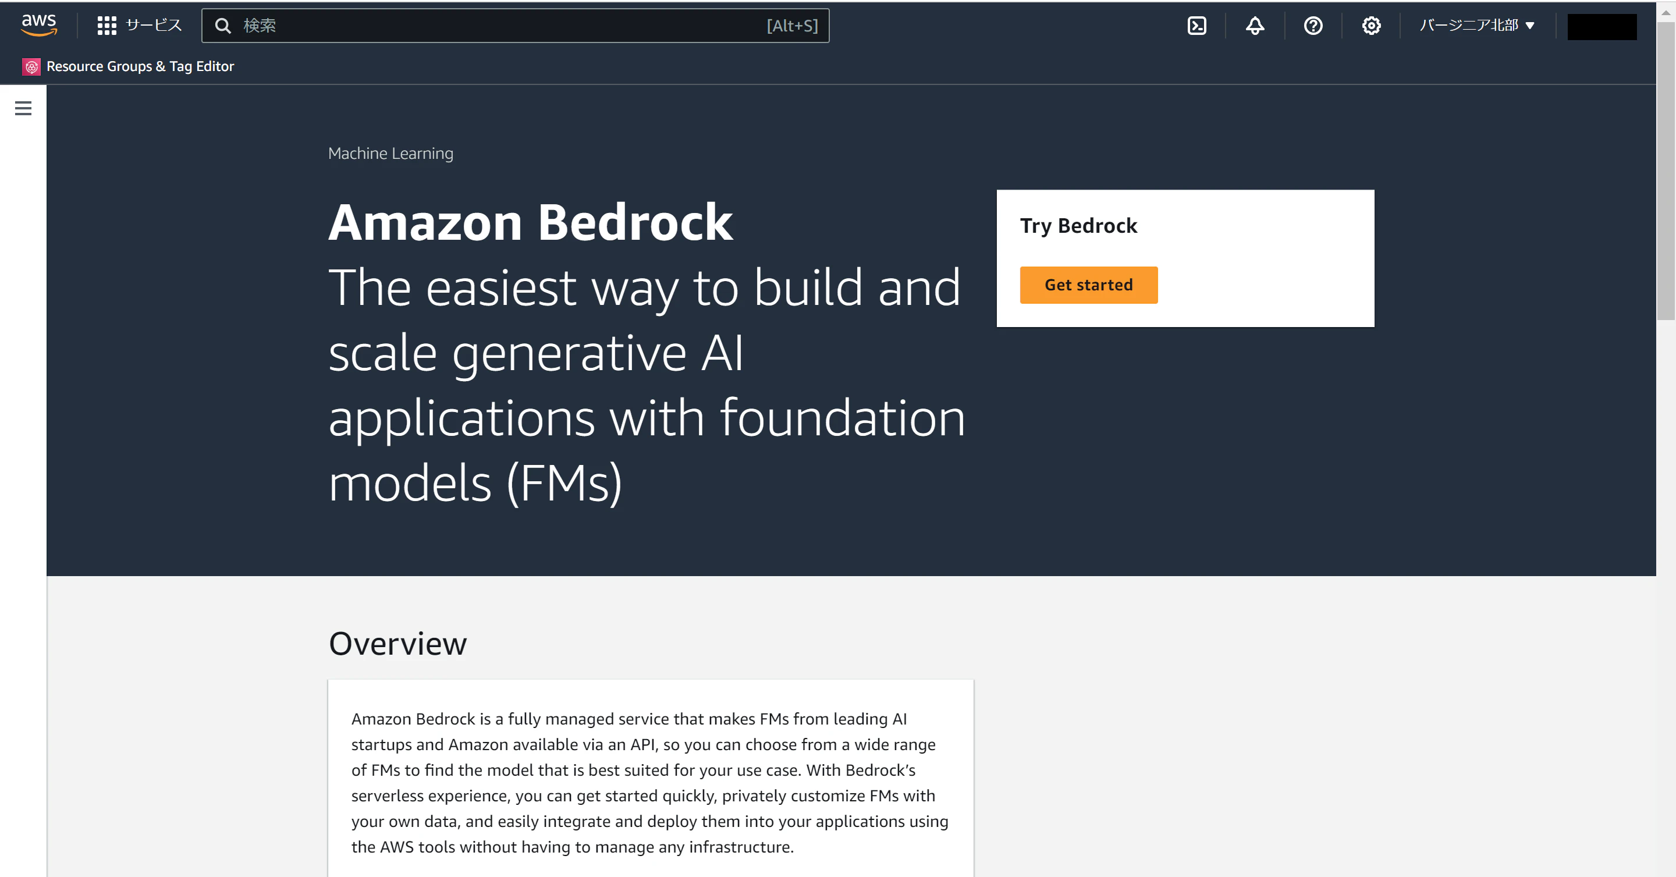The width and height of the screenshot is (1676, 877).
Task: Open the AWS CloudShell terminal icon
Action: coord(1196,26)
